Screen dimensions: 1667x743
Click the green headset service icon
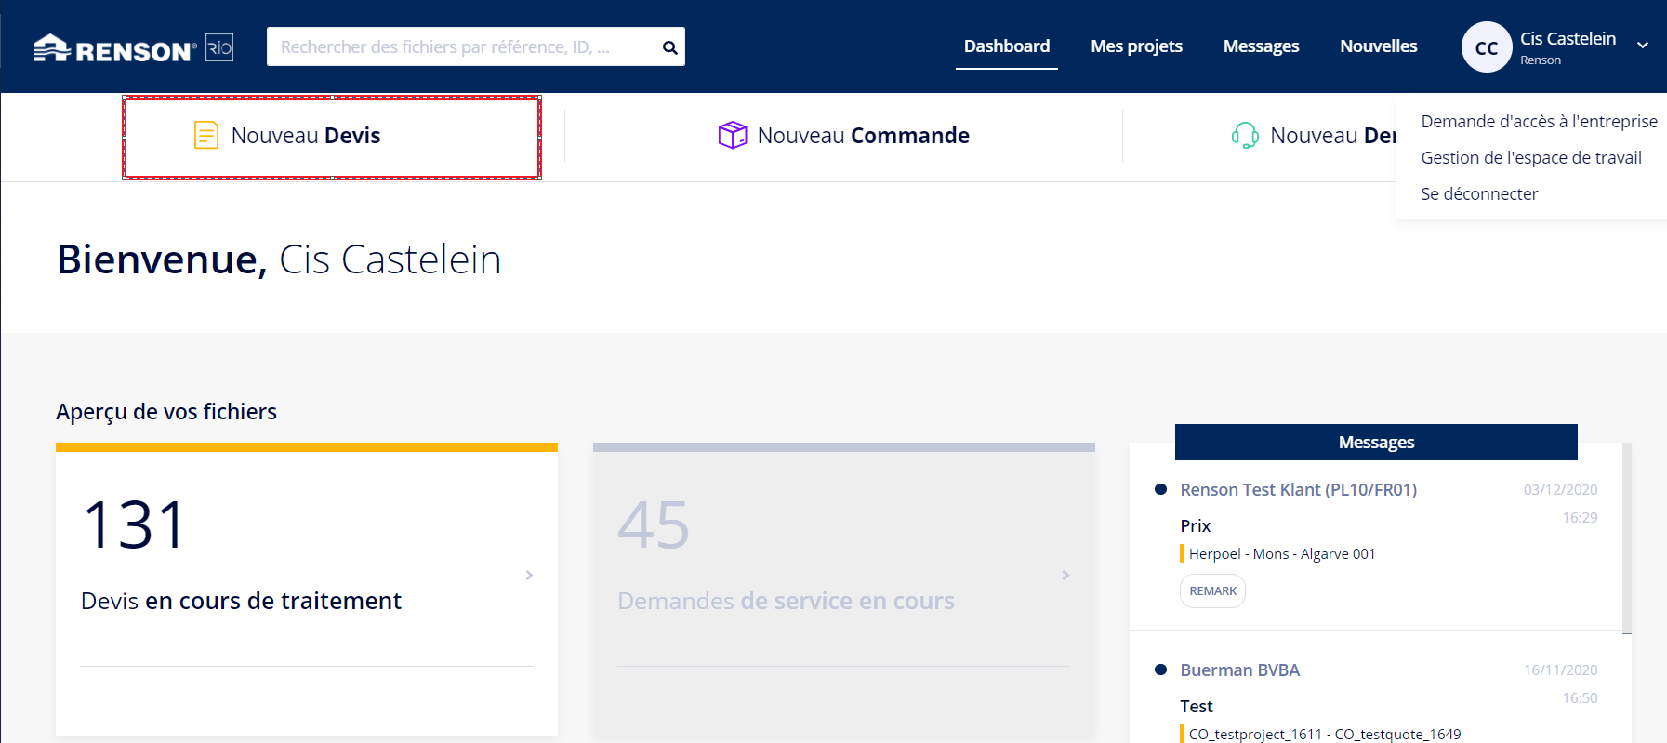click(x=1245, y=136)
